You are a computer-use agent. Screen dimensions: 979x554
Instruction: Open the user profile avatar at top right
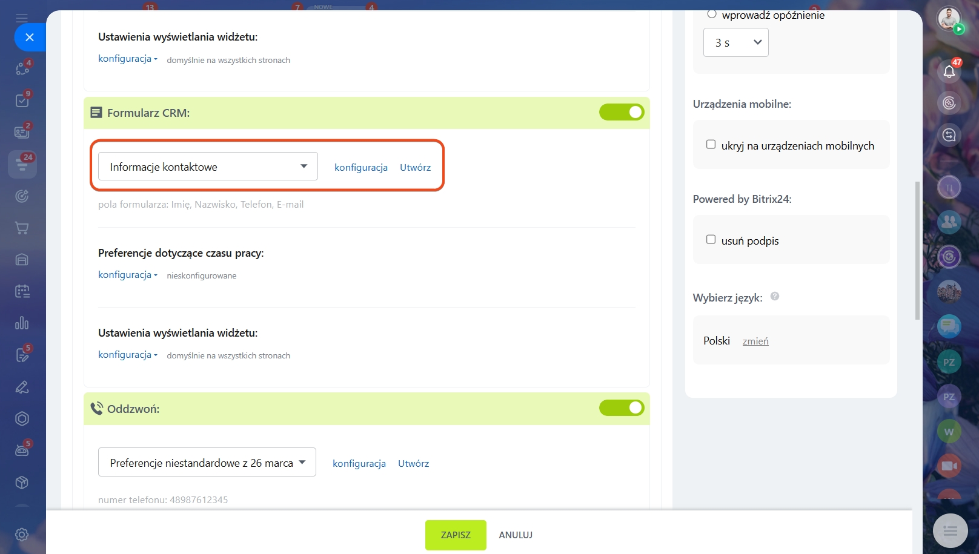pyautogui.click(x=949, y=19)
